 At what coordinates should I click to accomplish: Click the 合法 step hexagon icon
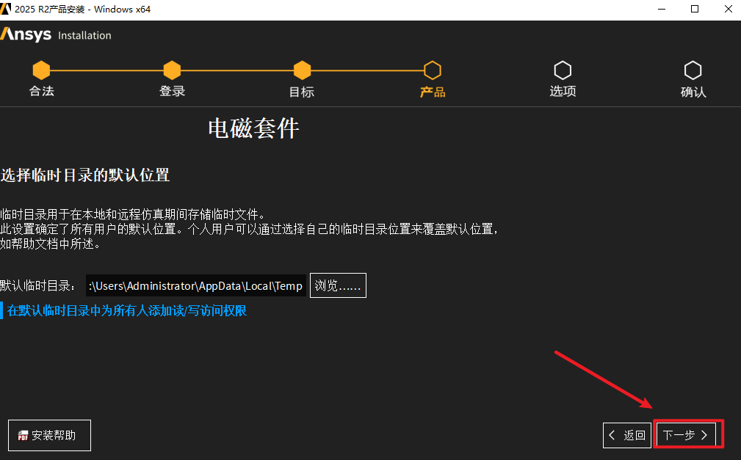42,70
